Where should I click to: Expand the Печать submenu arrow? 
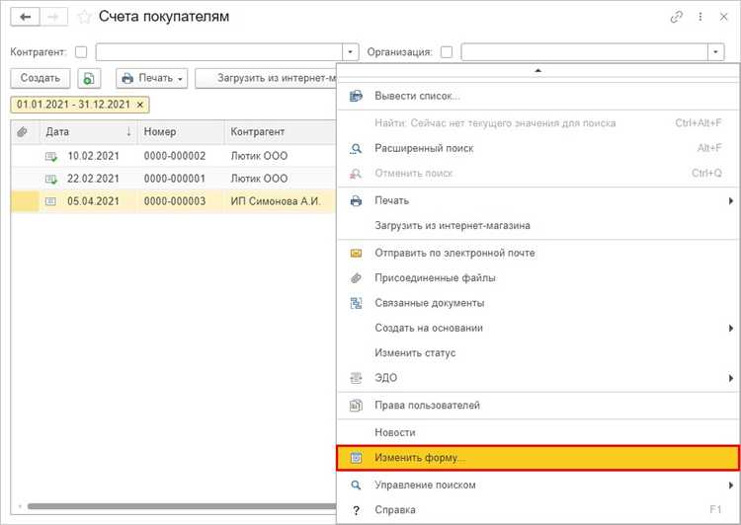pos(730,201)
